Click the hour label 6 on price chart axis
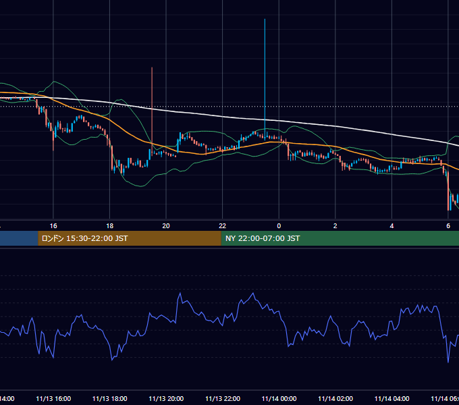The height and width of the screenshot is (405, 459). click(448, 226)
